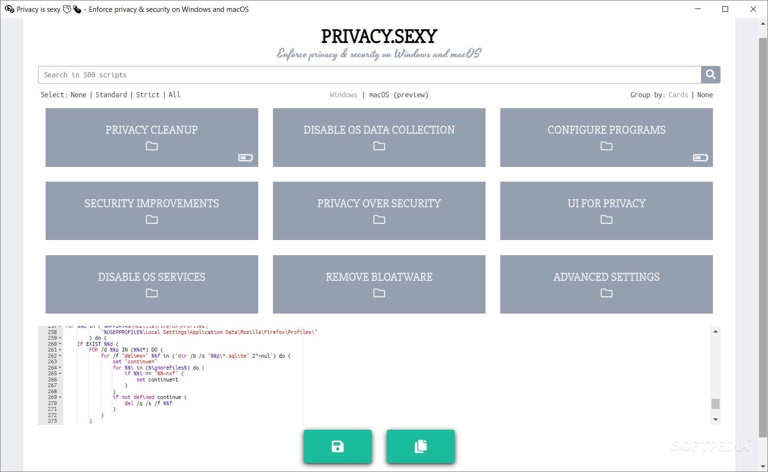768x472 pixels.
Task: Click the app icon in title bar
Action: tap(9, 9)
